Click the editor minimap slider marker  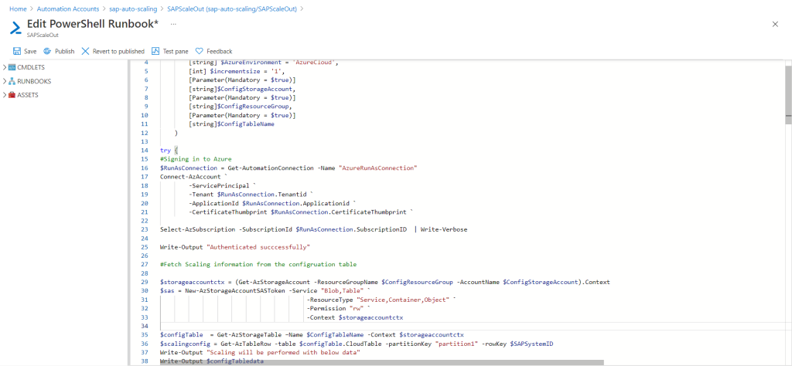click(x=788, y=116)
